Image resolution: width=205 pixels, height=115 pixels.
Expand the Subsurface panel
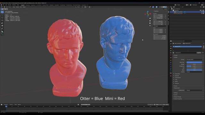(177, 74)
